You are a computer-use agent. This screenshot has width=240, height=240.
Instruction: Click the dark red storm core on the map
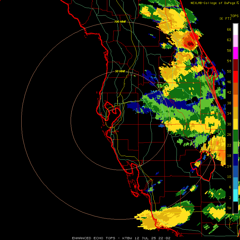190,44
